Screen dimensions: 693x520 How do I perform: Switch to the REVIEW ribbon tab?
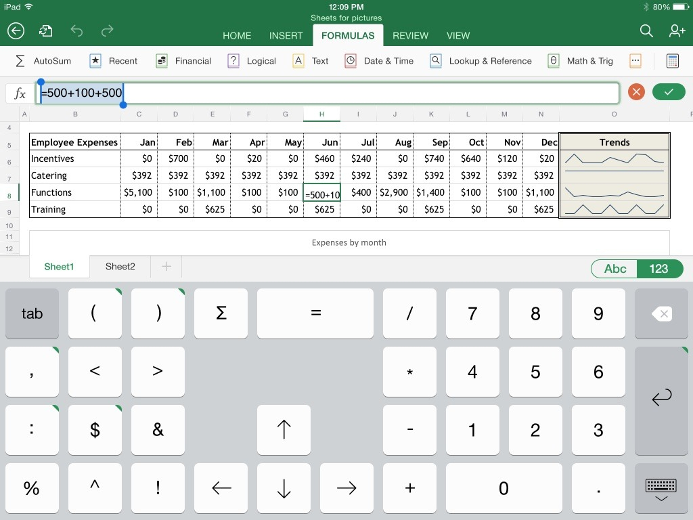(x=409, y=35)
